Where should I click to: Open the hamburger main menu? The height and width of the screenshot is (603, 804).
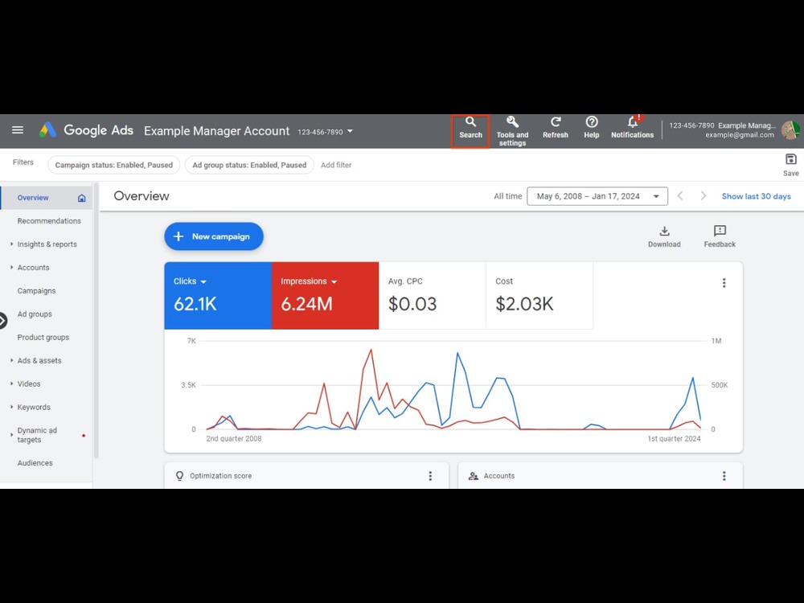[18, 130]
